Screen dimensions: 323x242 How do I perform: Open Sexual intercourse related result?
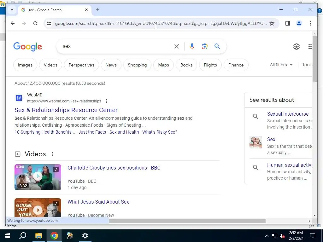click(x=288, y=114)
